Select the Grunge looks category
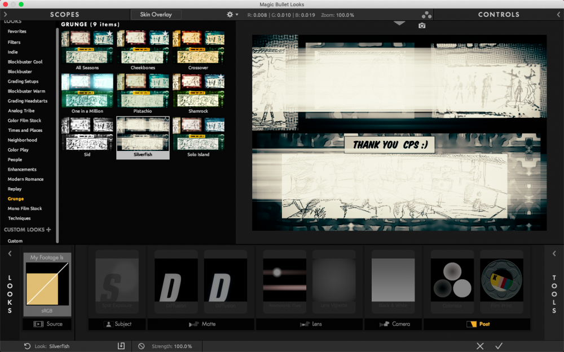 click(15, 199)
